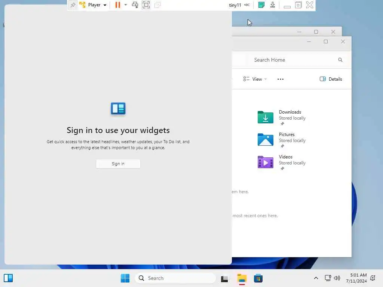Click the tiny11 VM name label
The image size is (383, 287).
[235, 5]
